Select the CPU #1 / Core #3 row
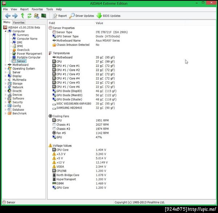Screen dimensions: 218x213 pyautogui.click(x=84, y=74)
